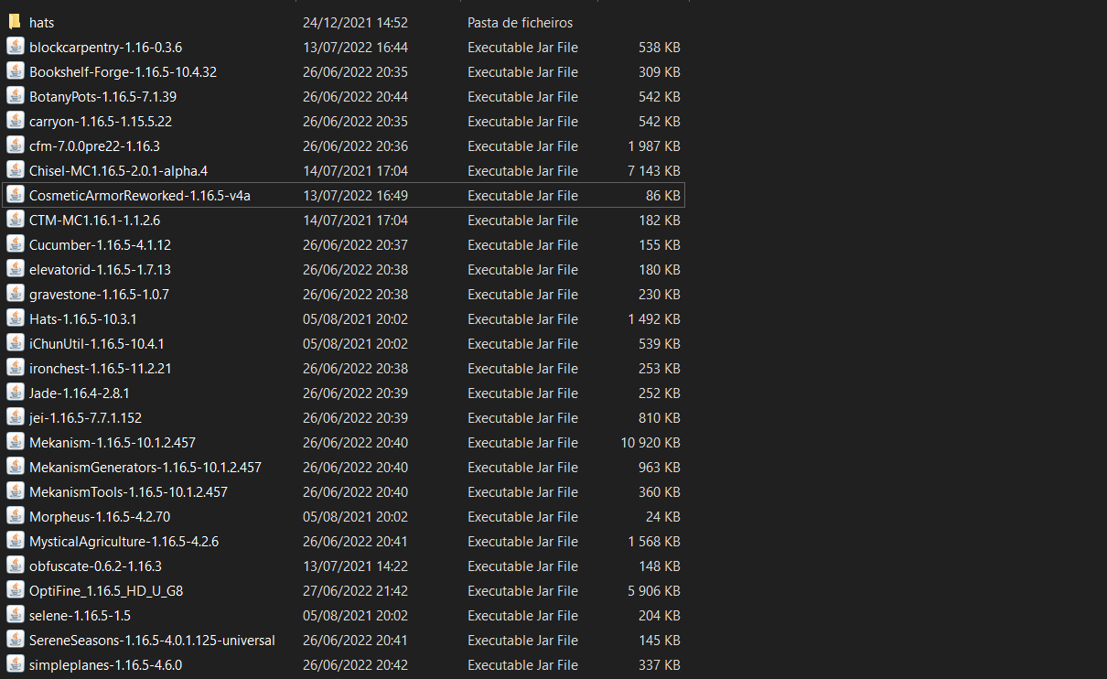Click the jar icon of CTM-MC1.16.1-1.1.2.6
Image resolution: width=1107 pixels, height=679 pixels.
click(x=15, y=220)
